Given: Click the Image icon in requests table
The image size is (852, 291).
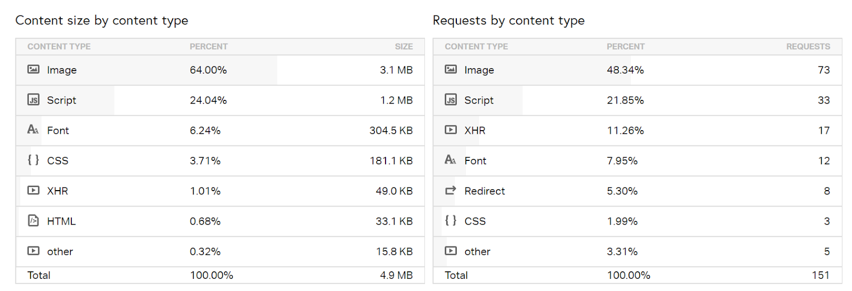Looking at the screenshot, I should tap(450, 70).
